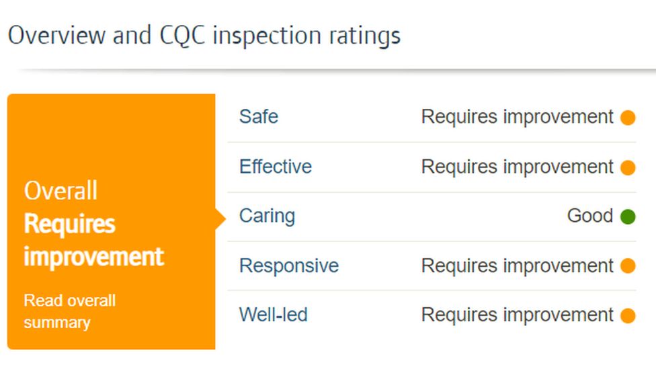Click the orange dot next to Safe rating
The width and height of the screenshot is (656, 369).
(x=628, y=118)
